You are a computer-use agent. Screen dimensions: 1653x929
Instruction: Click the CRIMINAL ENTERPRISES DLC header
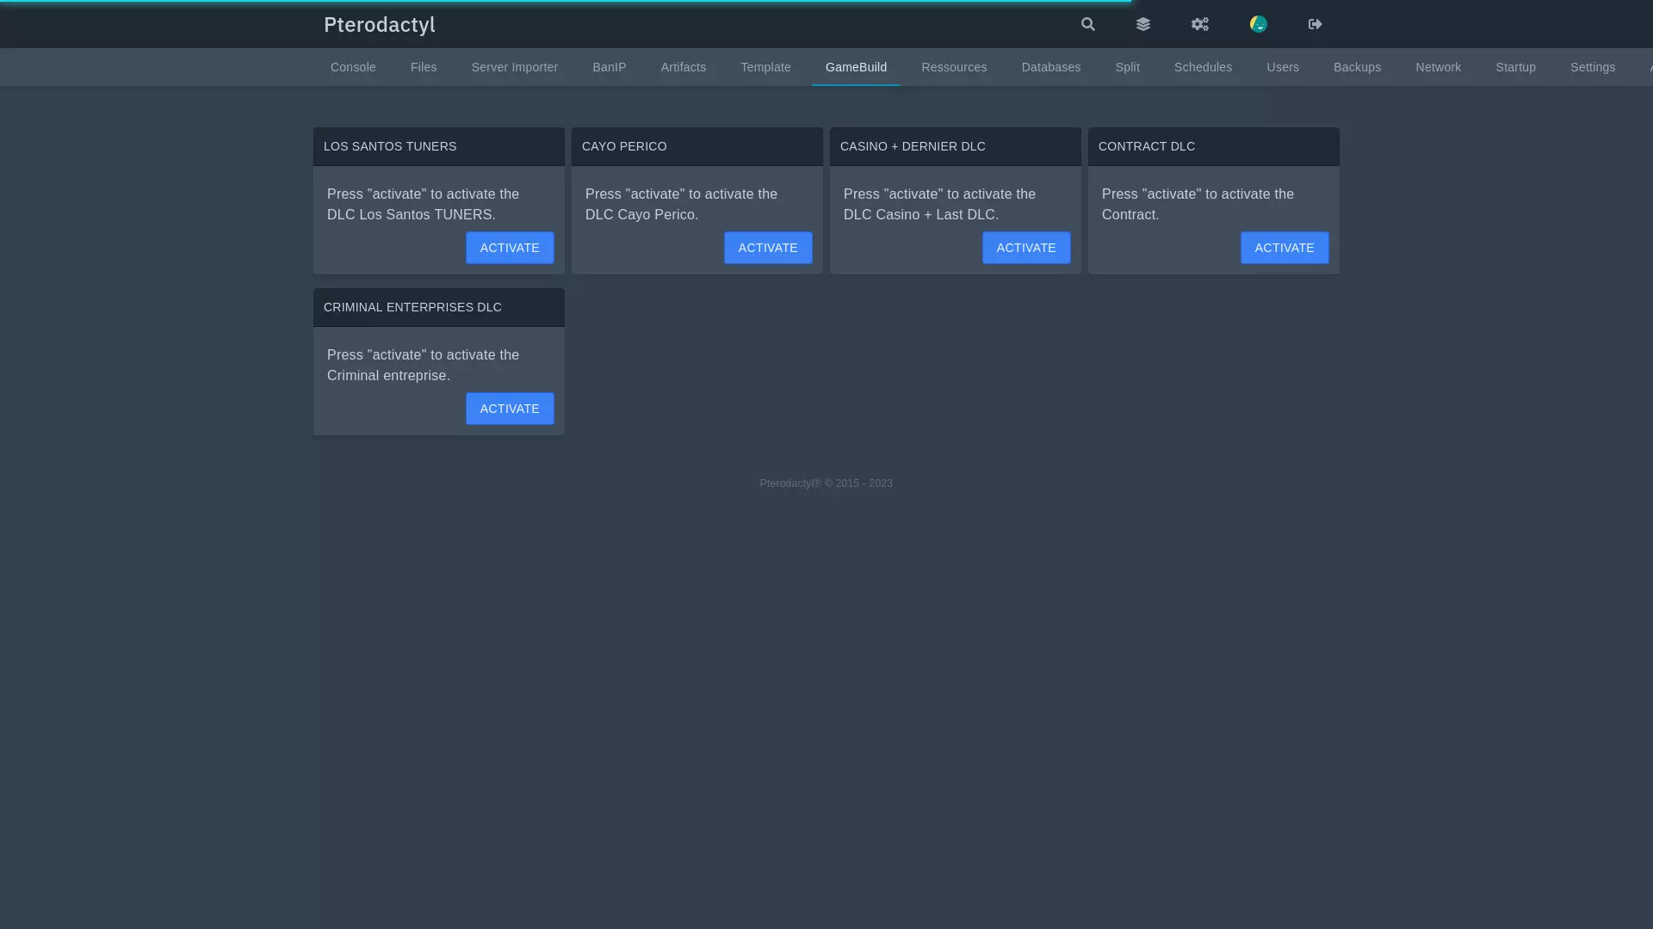pyautogui.click(x=439, y=307)
